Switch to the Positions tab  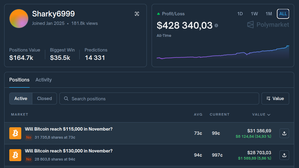(19, 80)
